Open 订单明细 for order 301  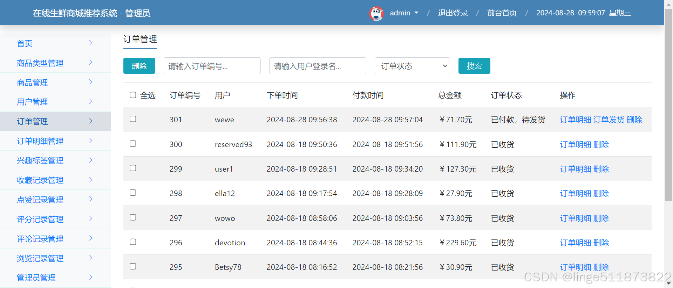point(576,120)
